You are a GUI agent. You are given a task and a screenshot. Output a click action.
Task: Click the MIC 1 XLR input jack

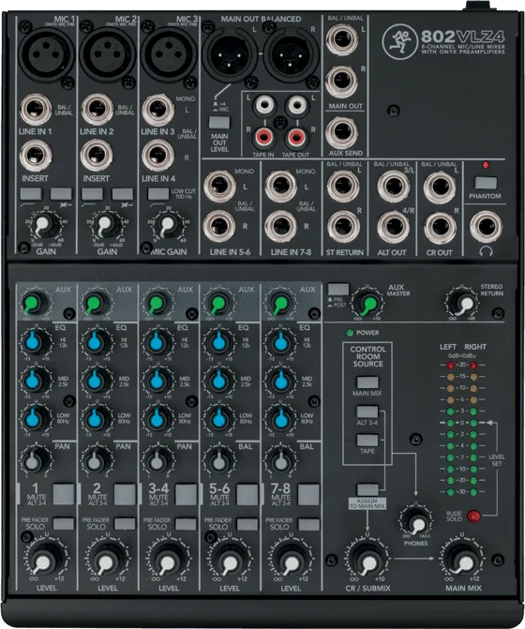(46, 53)
